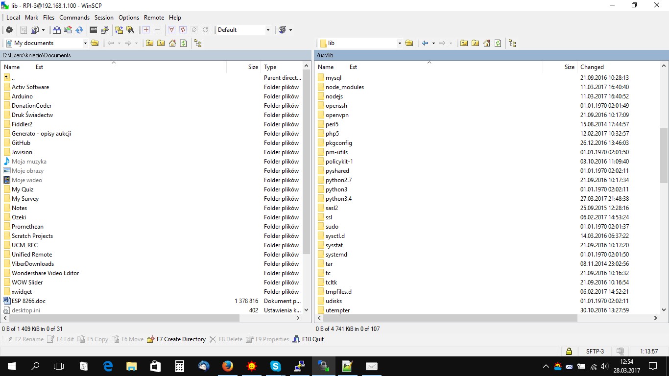Image resolution: width=669 pixels, height=376 pixels.
Task: Click the Select Files plus icon
Action: (x=146, y=30)
